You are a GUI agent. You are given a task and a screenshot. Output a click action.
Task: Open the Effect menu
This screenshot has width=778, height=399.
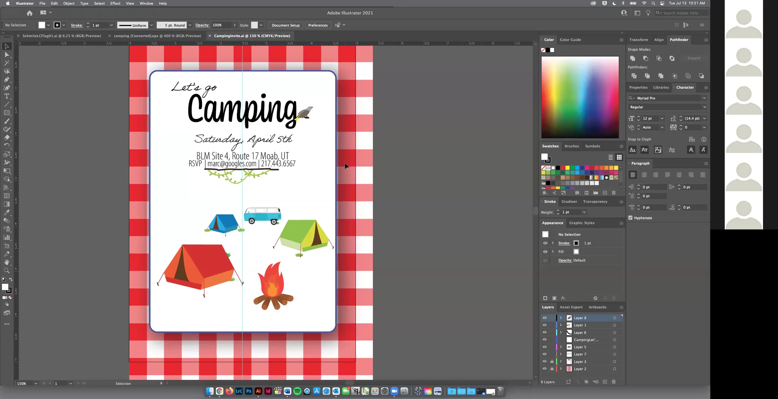point(115,3)
